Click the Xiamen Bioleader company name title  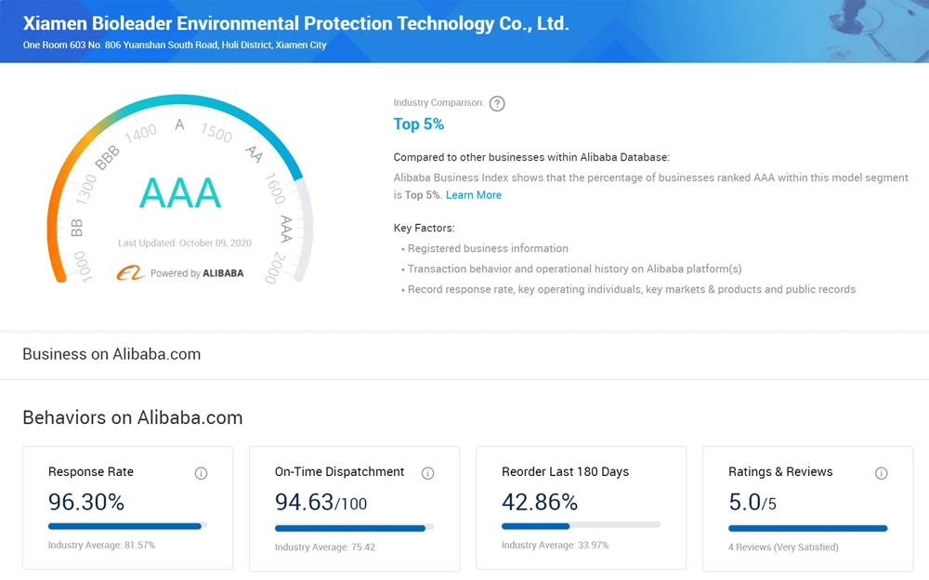click(x=295, y=23)
